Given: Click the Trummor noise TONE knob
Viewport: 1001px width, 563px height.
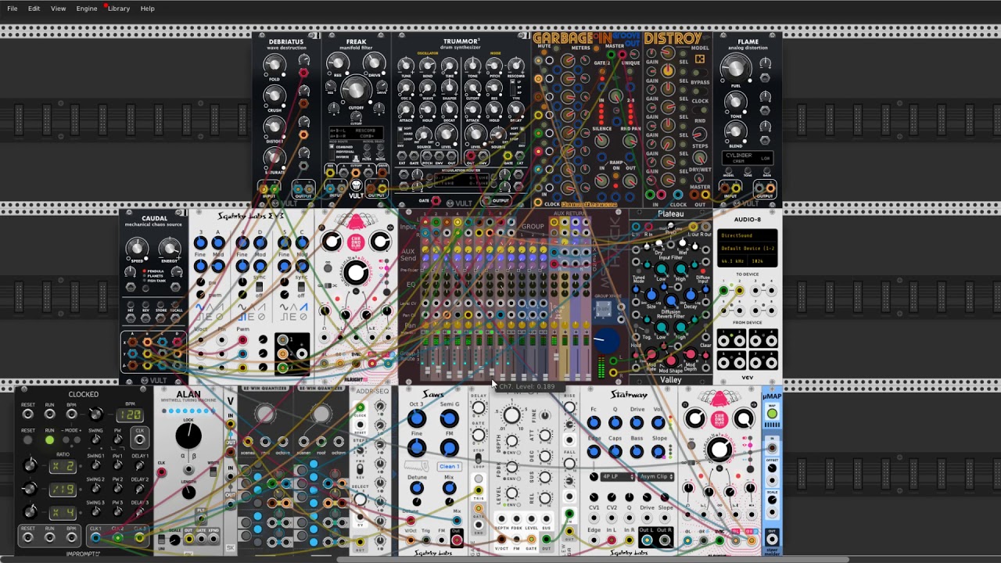Looking at the screenshot, I should 473,66.
